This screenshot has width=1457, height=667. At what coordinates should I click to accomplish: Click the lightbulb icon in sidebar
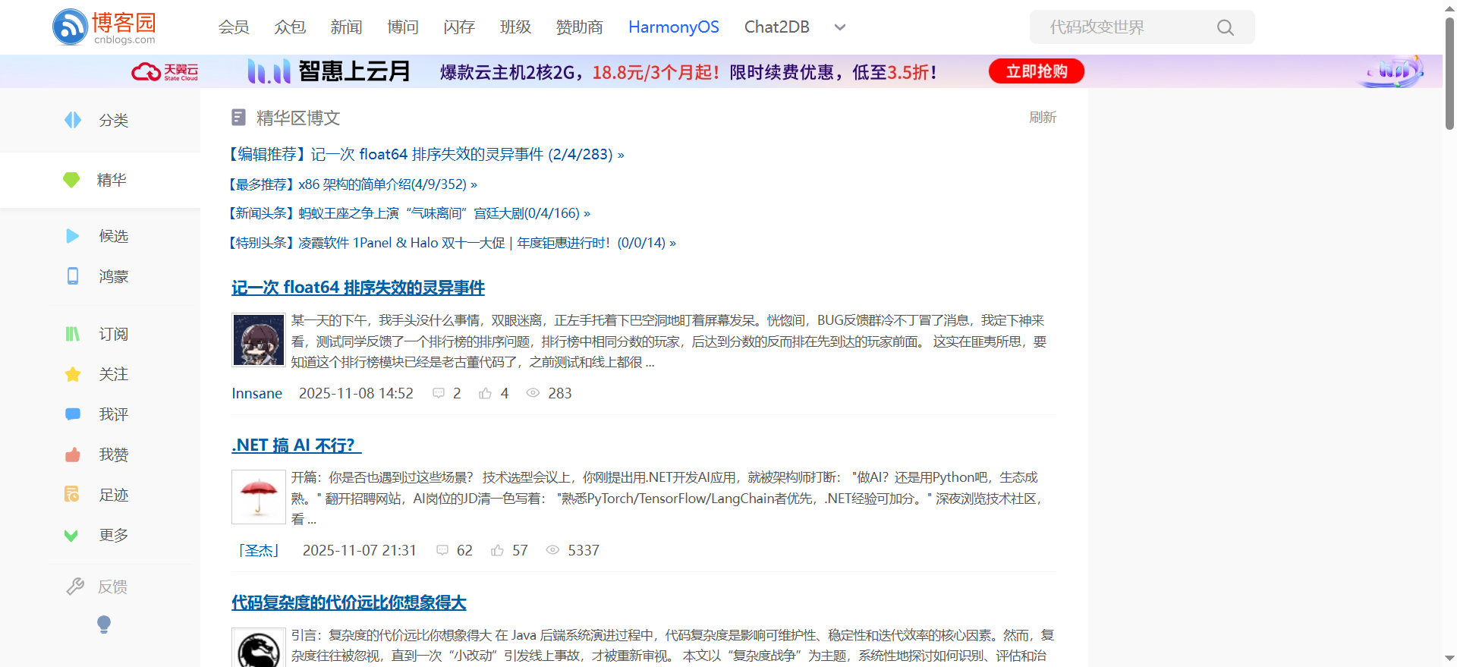click(104, 624)
